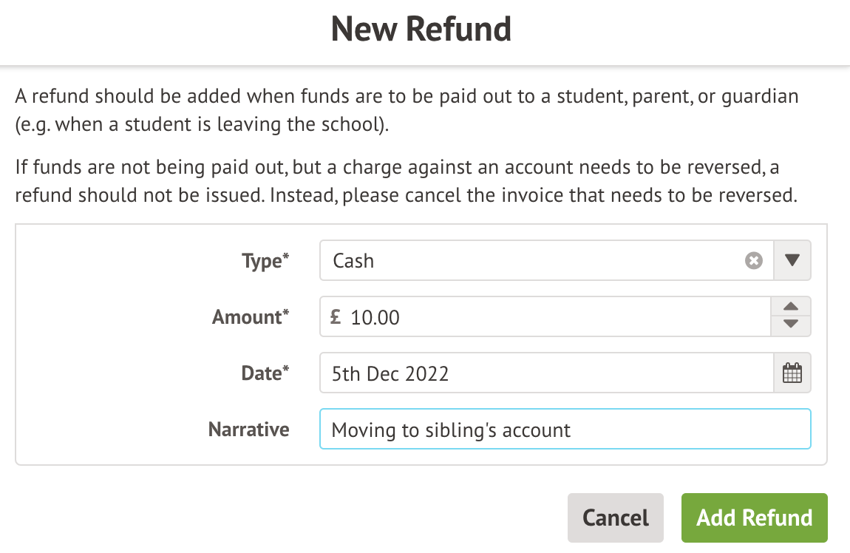The width and height of the screenshot is (850, 553).
Task: Submit with the Add Refund button
Action: click(x=754, y=518)
